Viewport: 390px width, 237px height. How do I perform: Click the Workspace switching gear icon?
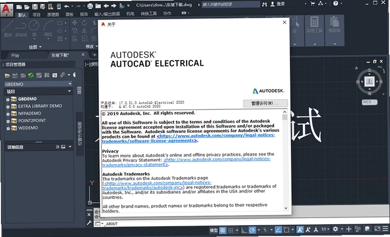click(x=335, y=229)
